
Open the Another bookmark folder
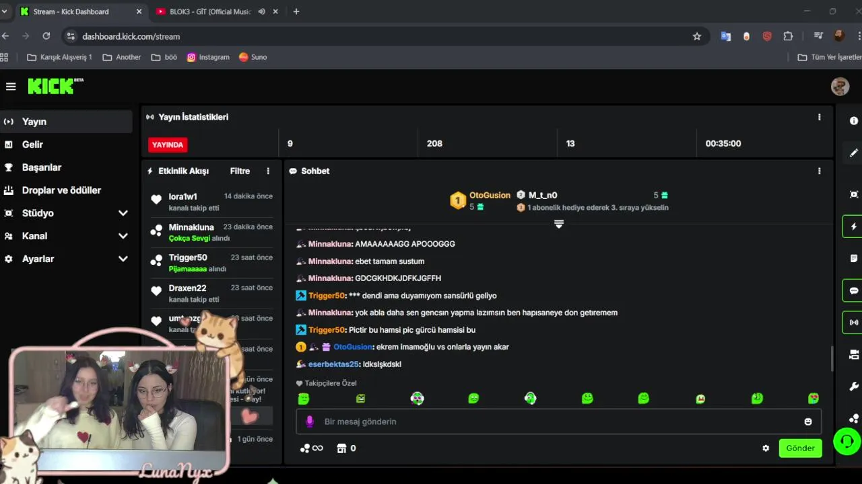coord(122,57)
